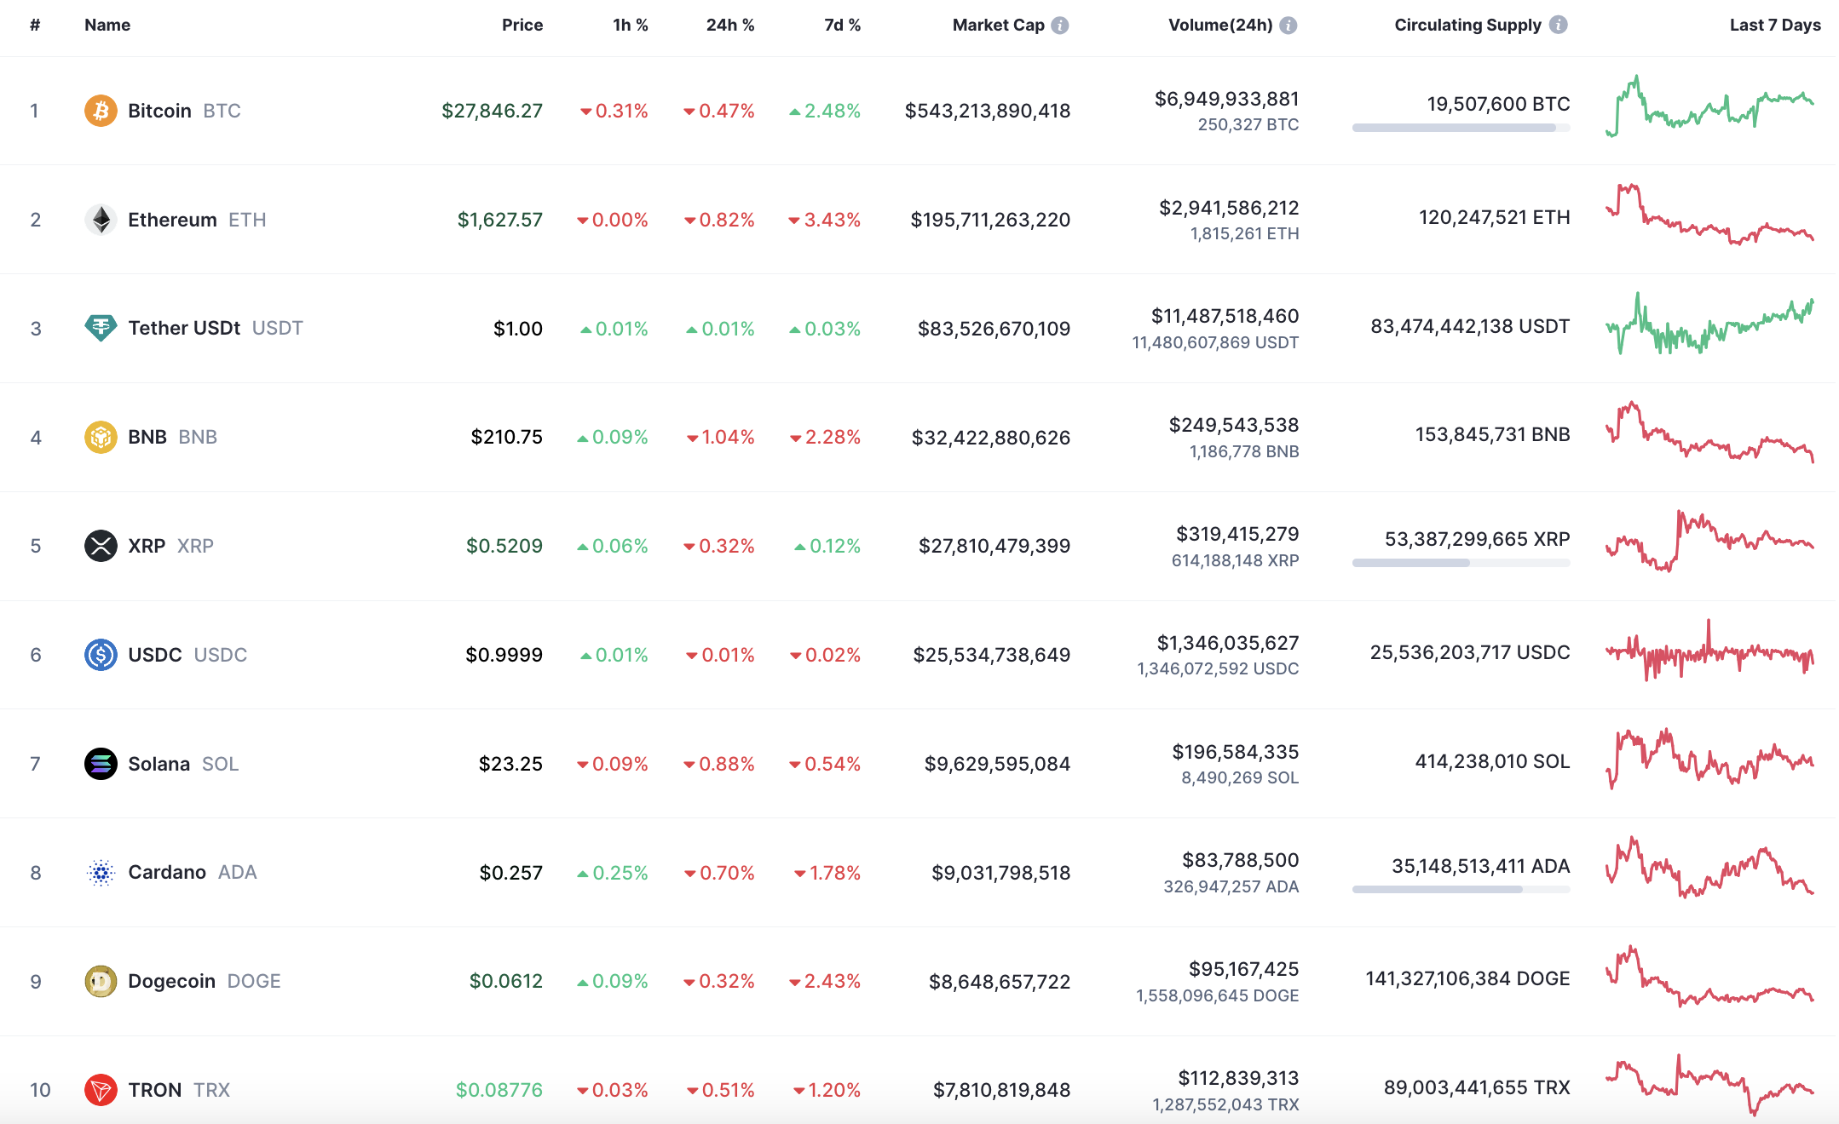
Task: Click Bitcoin's circulating supply progress bar
Action: click(1461, 128)
